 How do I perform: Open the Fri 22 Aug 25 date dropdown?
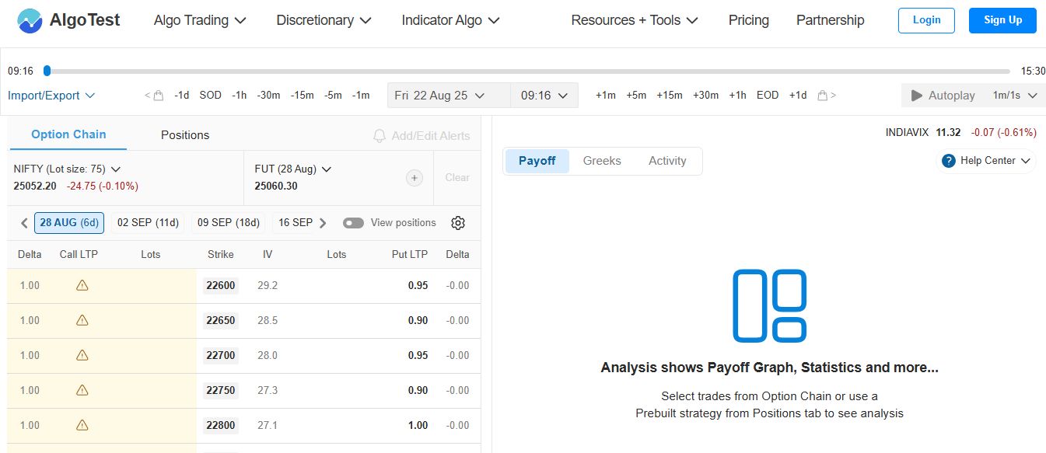coord(448,95)
